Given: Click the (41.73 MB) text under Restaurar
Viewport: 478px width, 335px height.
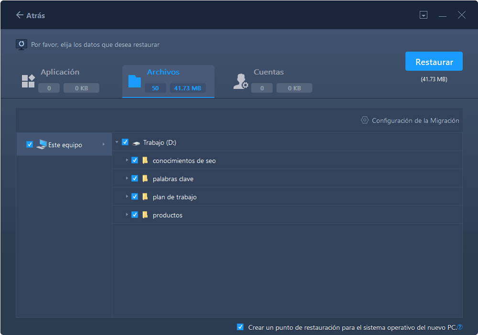Looking at the screenshot, I should click(434, 79).
